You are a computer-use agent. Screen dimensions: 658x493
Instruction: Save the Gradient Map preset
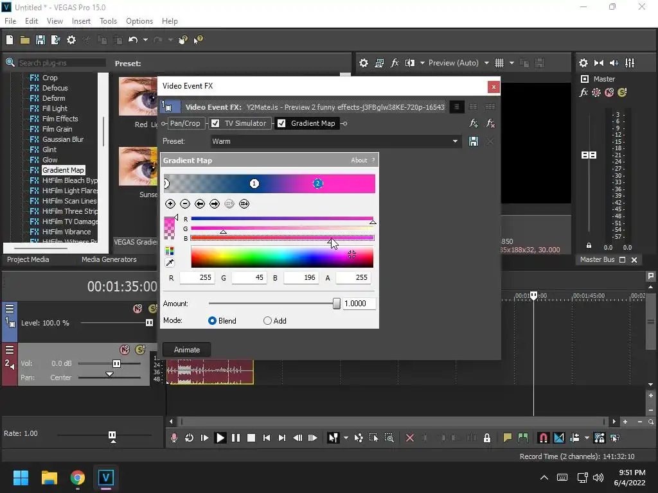[474, 141]
